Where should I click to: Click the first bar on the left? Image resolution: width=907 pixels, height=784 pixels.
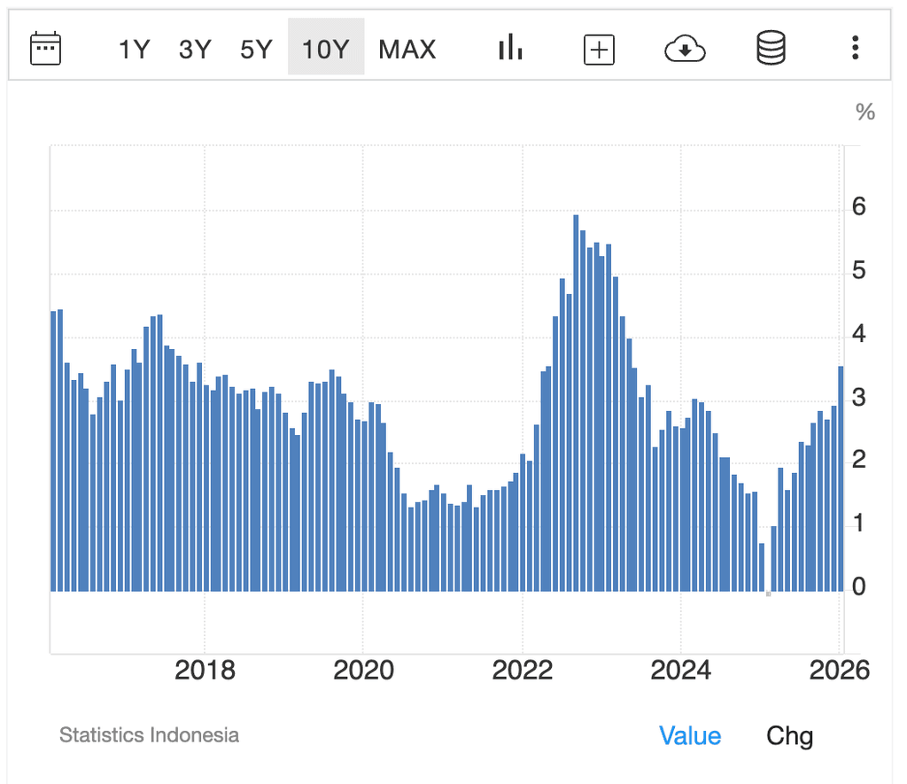pyautogui.click(x=53, y=452)
